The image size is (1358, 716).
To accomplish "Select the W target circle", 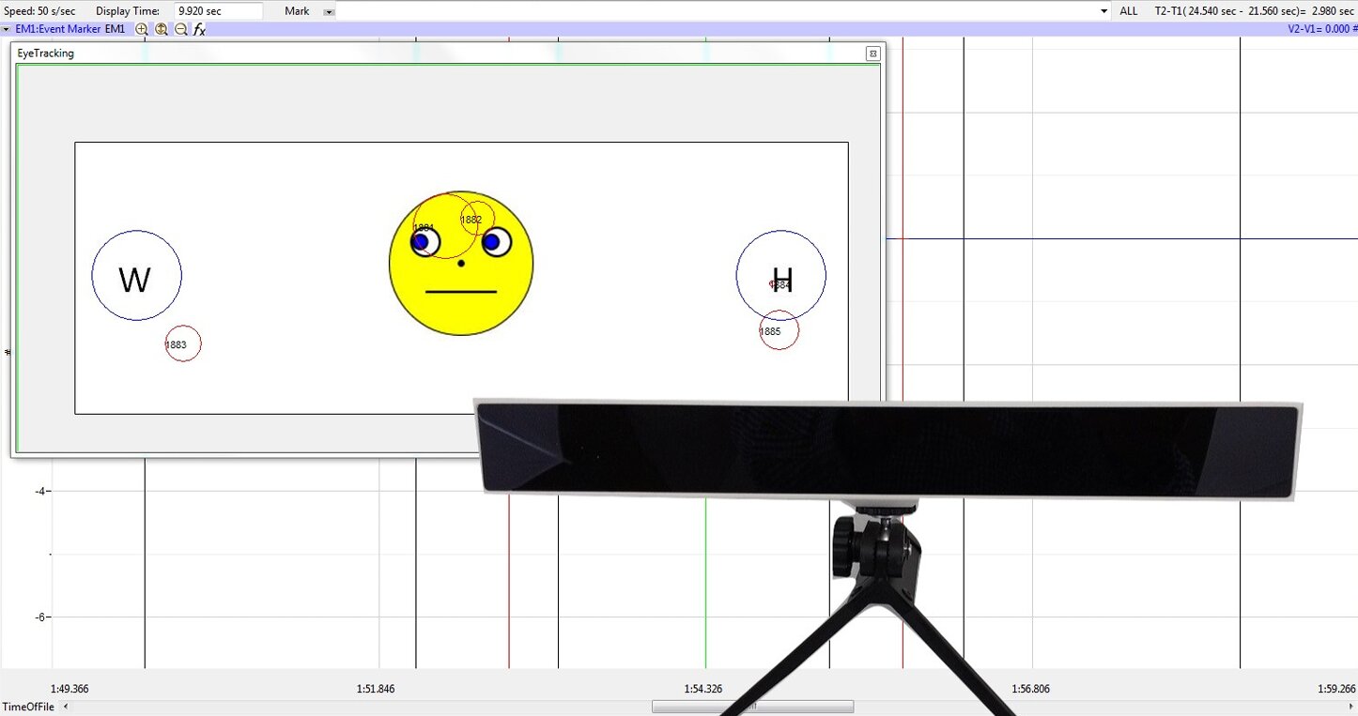I will coord(136,276).
